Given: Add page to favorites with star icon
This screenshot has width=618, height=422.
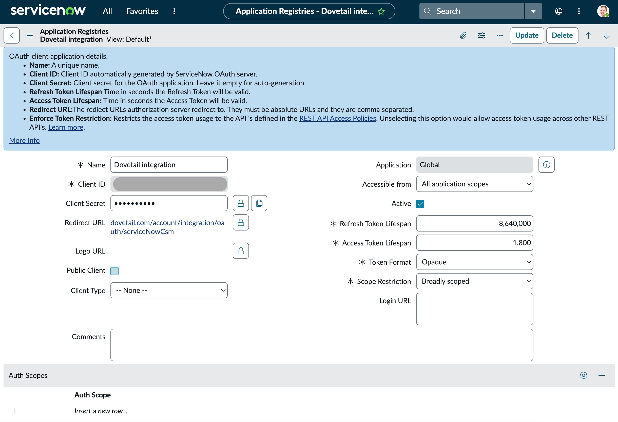Looking at the screenshot, I should point(381,11).
